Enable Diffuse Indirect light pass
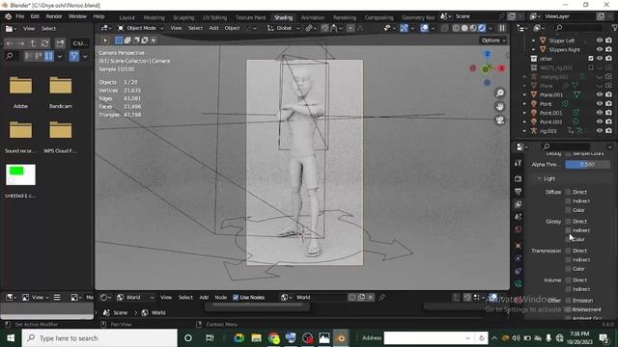Image resolution: width=618 pixels, height=347 pixels. (568, 201)
